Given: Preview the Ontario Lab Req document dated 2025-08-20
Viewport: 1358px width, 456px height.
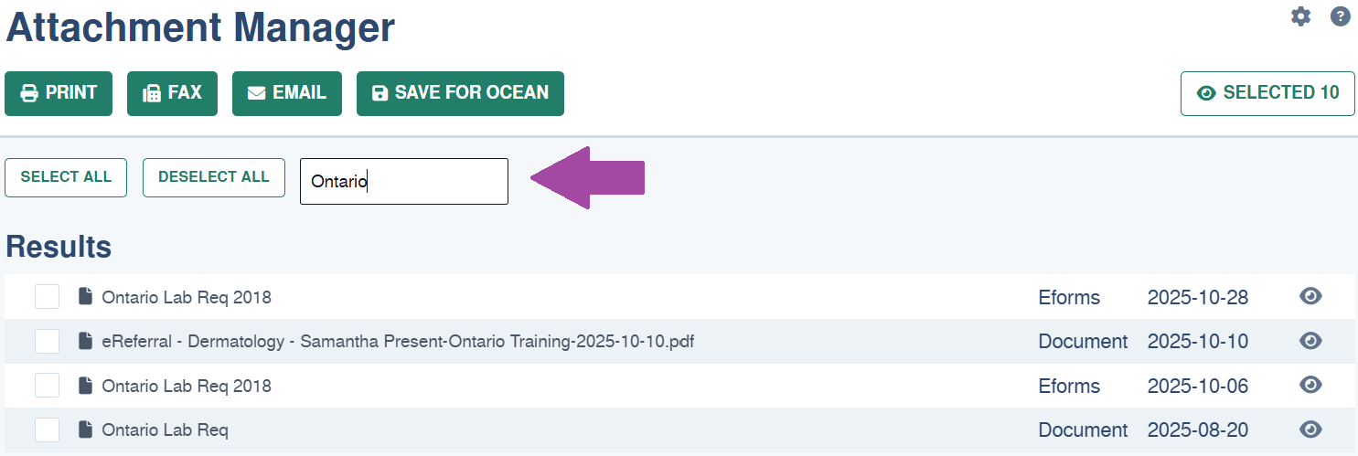Looking at the screenshot, I should pyautogui.click(x=1310, y=429).
